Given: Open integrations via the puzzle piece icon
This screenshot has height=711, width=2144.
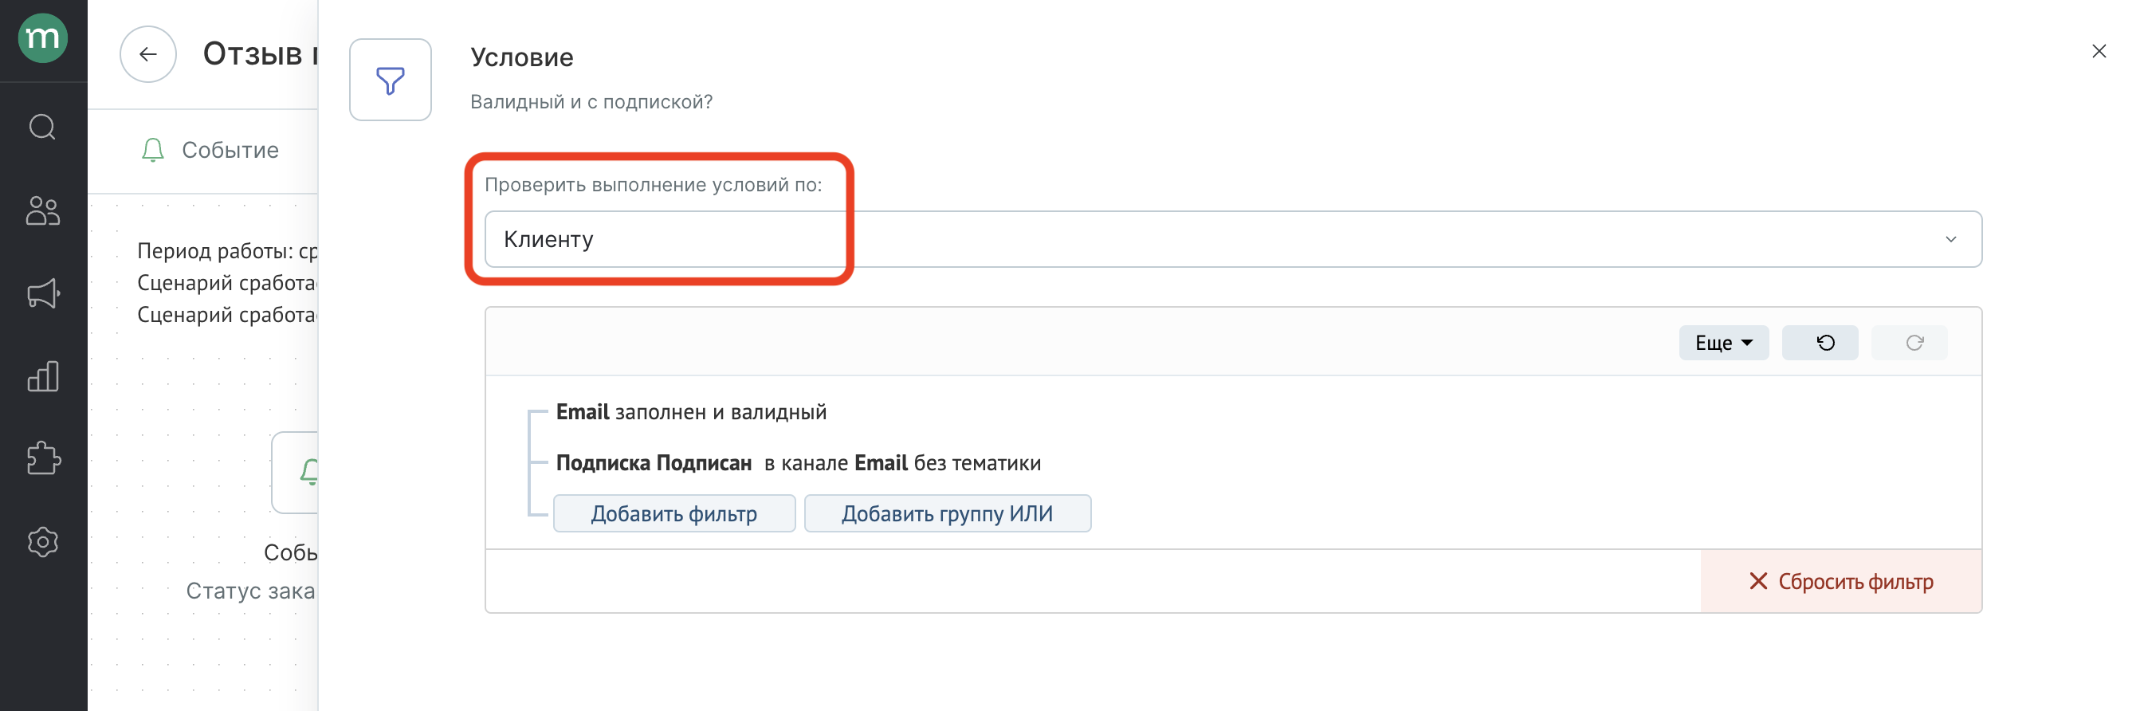Looking at the screenshot, I should [42, 459].
